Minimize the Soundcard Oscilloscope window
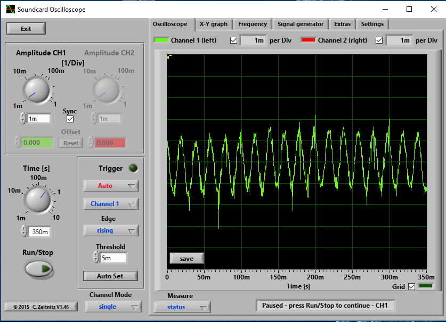This screenshot has width=446, height=322. (385, 9)
